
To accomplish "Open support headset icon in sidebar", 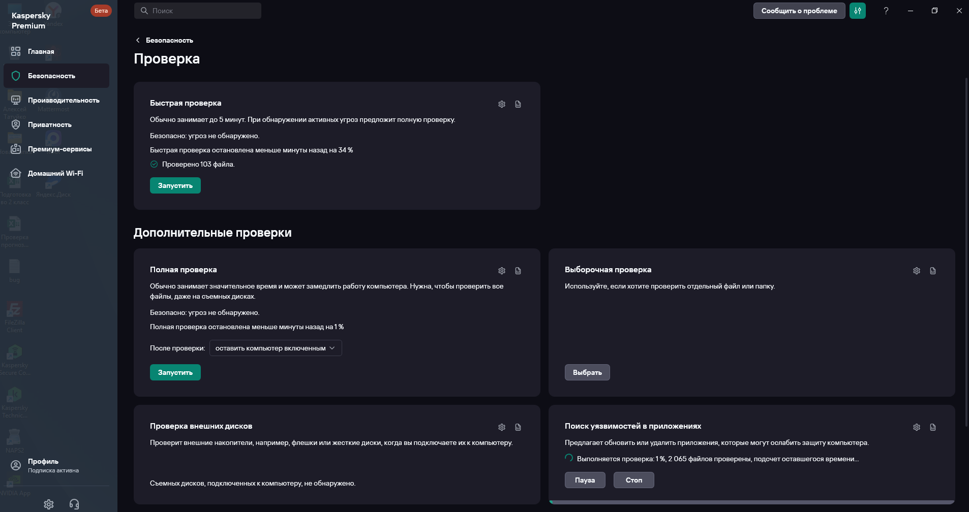I will 74,504.
